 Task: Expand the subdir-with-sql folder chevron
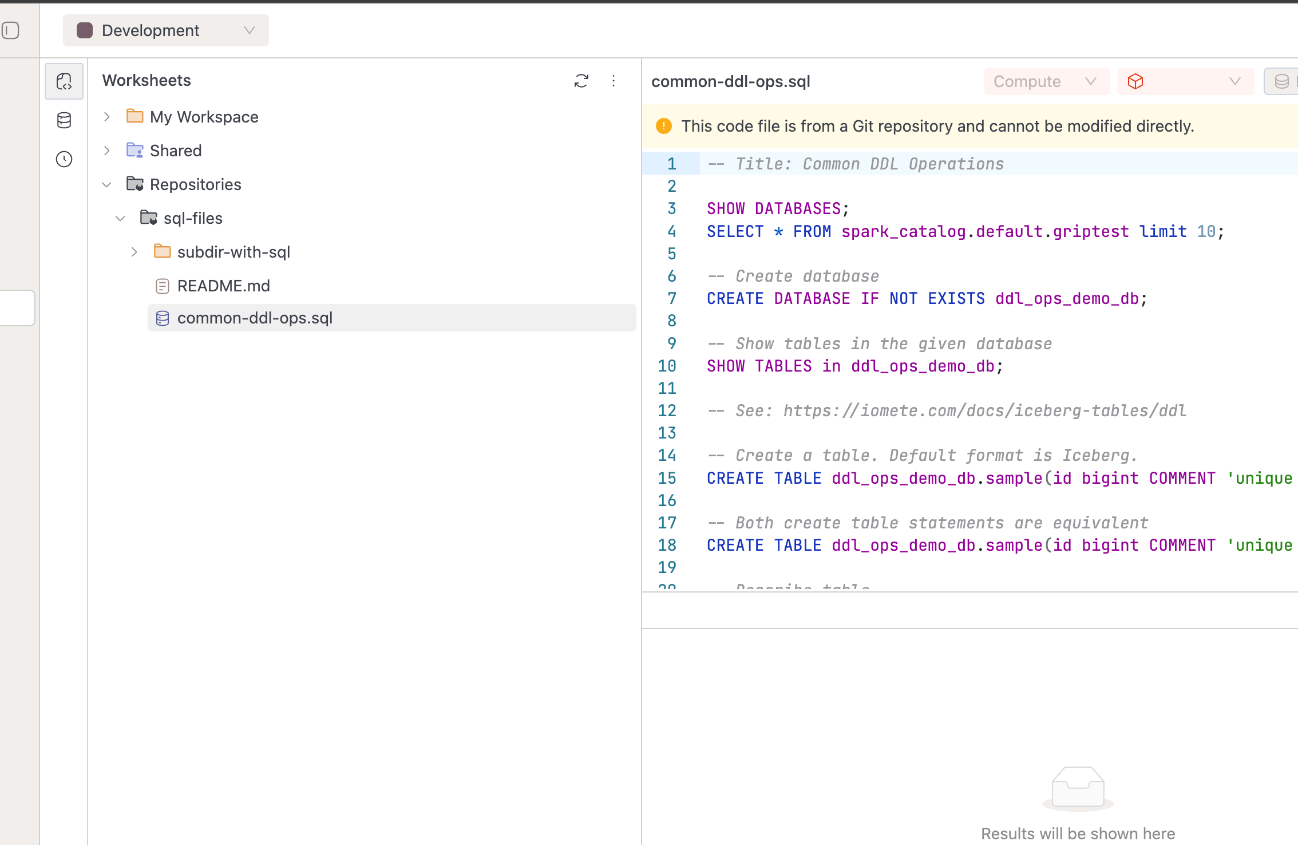(x=134, y=252)
